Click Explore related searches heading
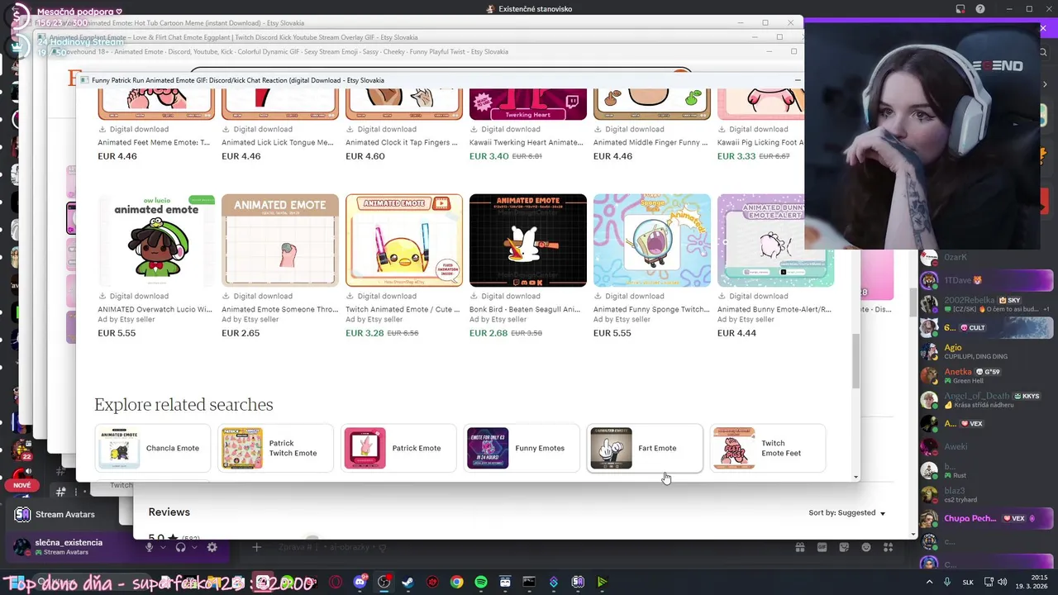 tap(183, 405)
